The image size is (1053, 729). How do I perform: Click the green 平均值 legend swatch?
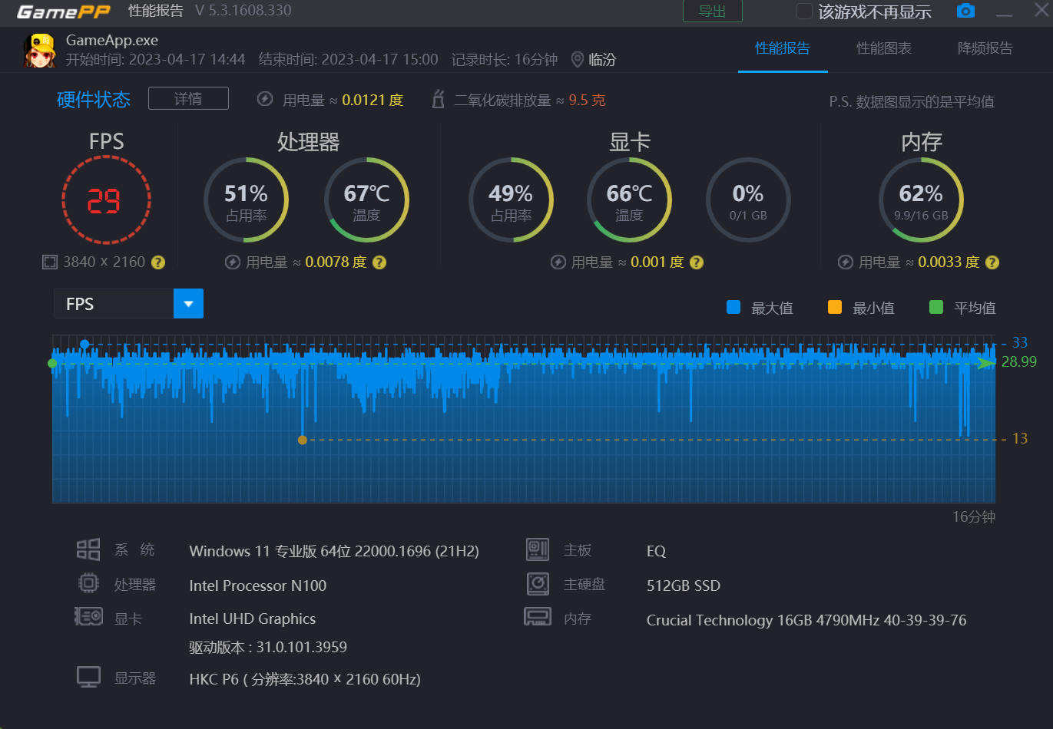pyautogui.click(x=936, y=307)
